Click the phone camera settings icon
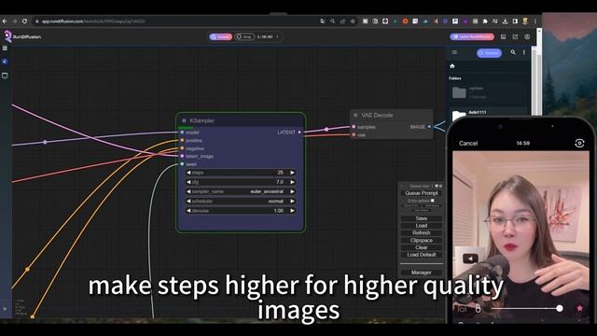 click(579, 143)
